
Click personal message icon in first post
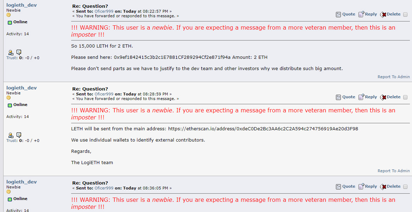[x=19, y=52]
